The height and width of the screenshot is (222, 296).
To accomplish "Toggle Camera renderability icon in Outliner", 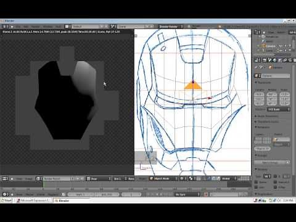I will coord(290,46).
